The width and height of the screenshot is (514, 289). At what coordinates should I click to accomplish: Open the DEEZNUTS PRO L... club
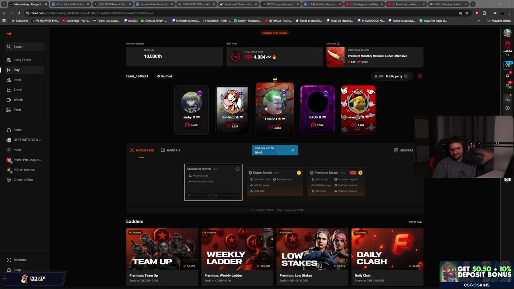tap(24, 140)
